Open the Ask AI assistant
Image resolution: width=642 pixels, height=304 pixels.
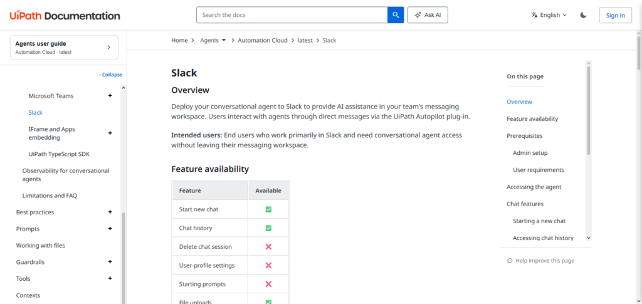coord(428,15)
